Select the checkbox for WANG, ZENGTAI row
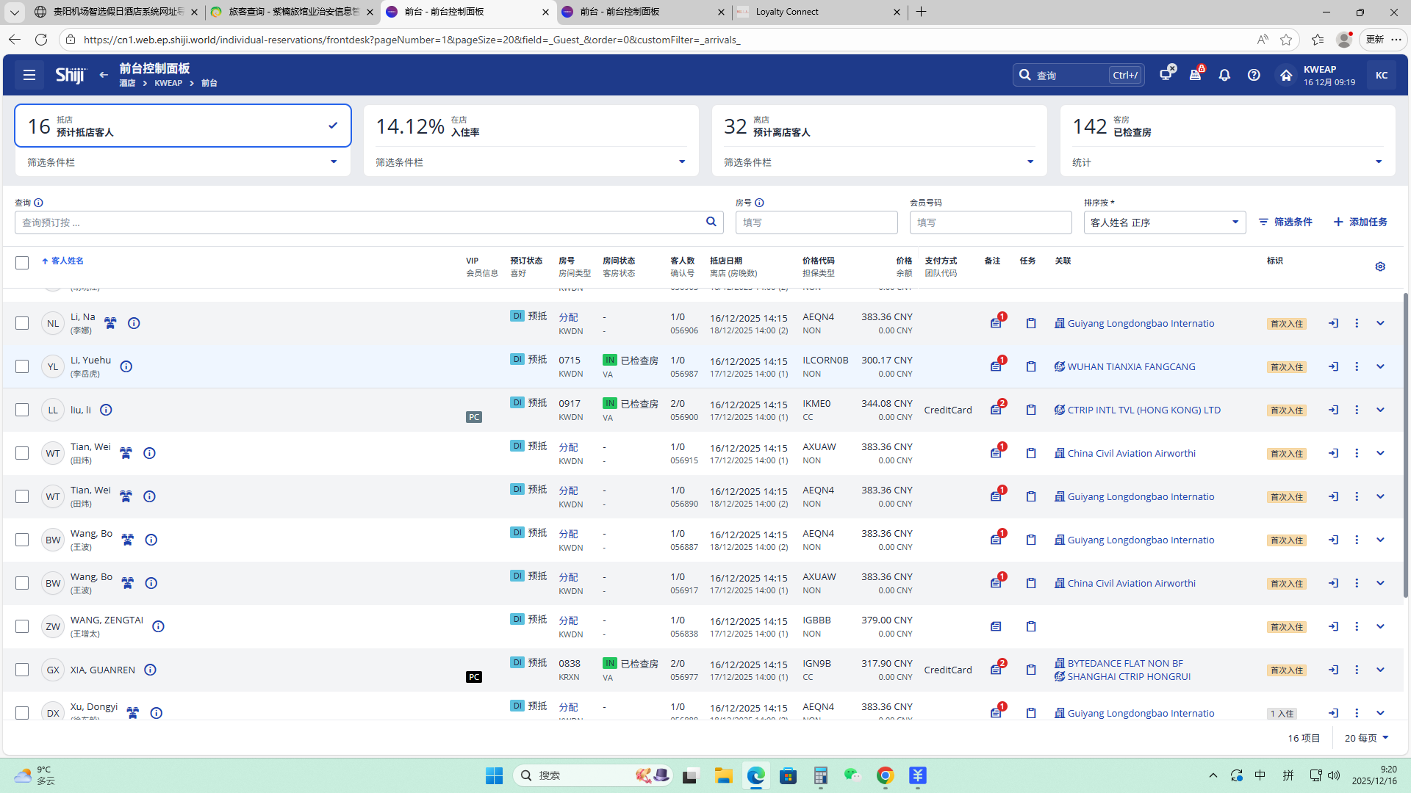 22,626
